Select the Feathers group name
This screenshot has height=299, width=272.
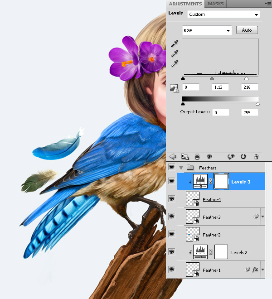(x=208, y=168)
